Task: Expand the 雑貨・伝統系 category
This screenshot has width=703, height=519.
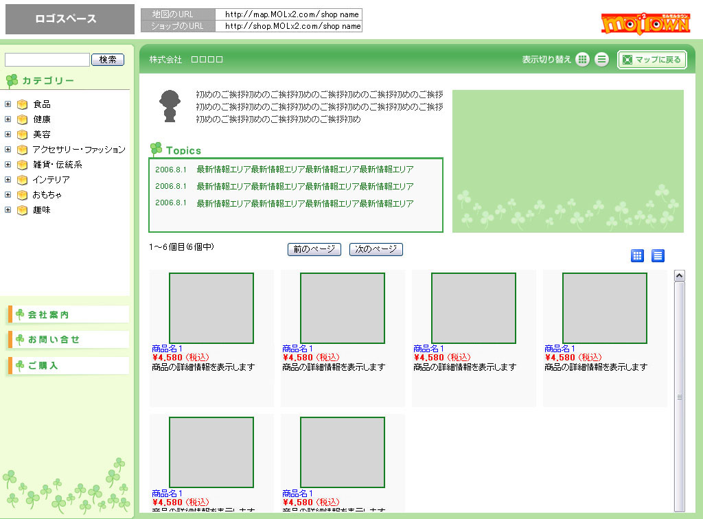Action: point(8,165)
